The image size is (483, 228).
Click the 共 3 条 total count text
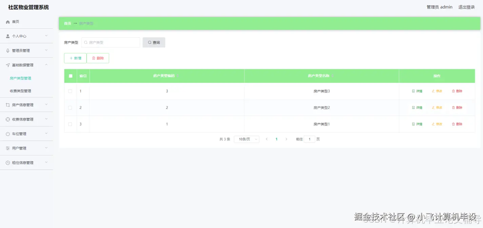point(225,139)
